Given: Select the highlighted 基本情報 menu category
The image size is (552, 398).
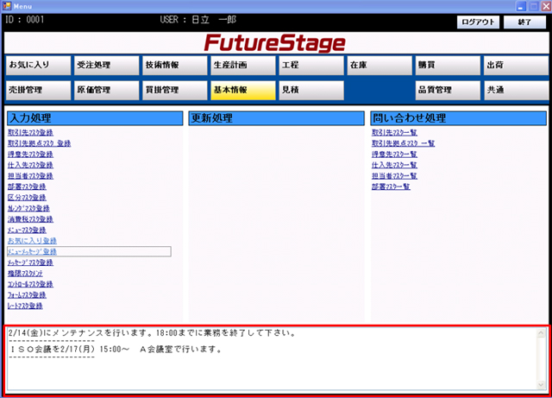Looking at the screenshot, I should coord(243,91).
